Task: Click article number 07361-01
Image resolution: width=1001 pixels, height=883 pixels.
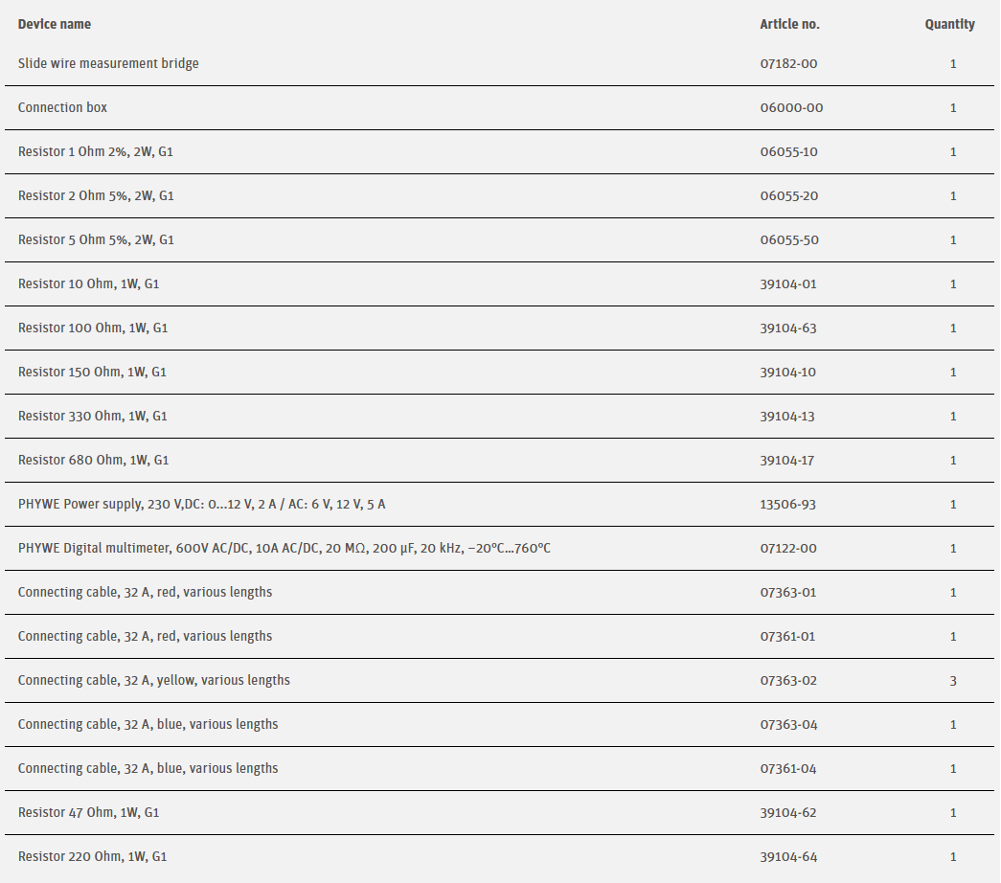Action: 788,636
